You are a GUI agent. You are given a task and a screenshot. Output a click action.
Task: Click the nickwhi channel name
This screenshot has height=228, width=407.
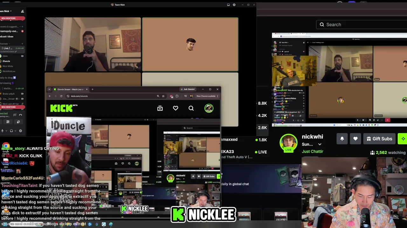(x=313, y=136)
